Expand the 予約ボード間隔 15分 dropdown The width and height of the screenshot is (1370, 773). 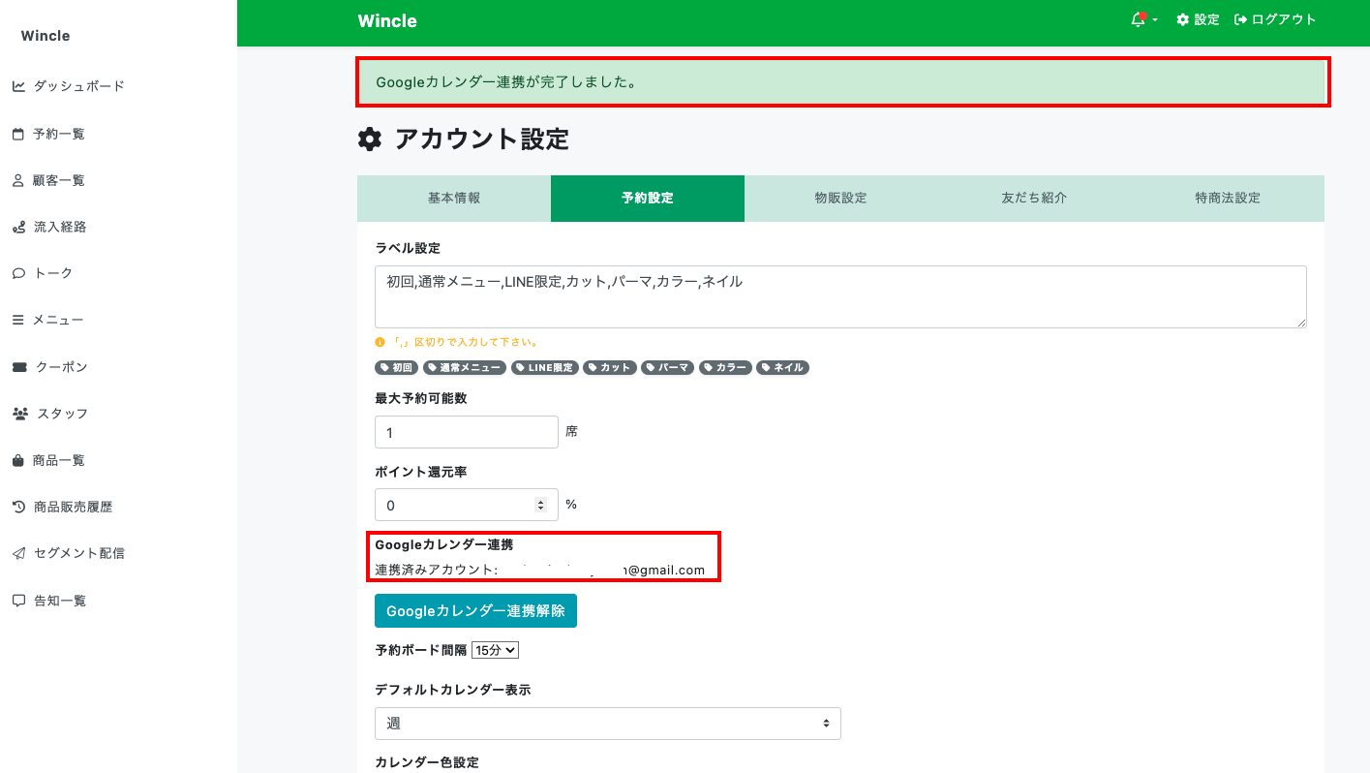(x=495, y=650)
